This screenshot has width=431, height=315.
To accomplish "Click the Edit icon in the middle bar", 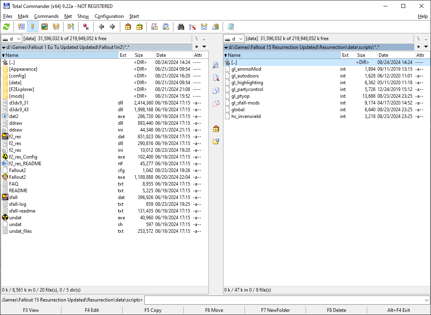I will (x=216, y=78).
